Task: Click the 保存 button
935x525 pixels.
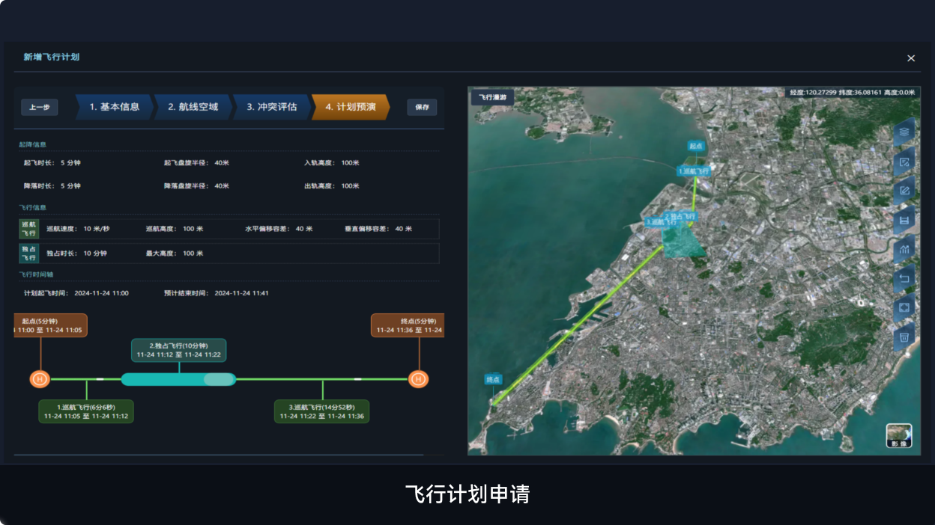Action: (422, 107)
